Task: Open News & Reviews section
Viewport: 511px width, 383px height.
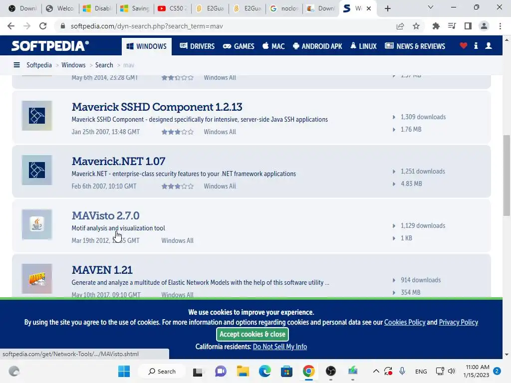Action: tap(415, 46)
